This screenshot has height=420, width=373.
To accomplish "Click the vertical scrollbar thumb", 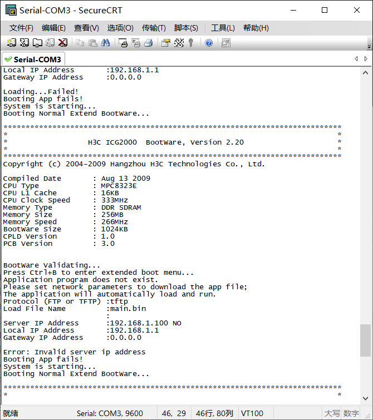I will click(x=365, y=340).
